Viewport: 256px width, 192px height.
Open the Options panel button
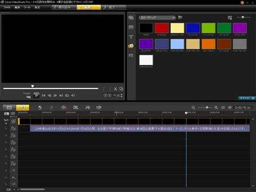pos(246,98)
